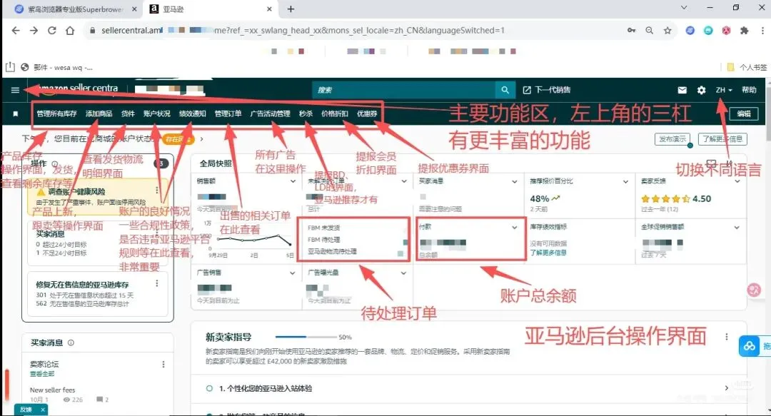Viewport: 771px width, 416px height.
Task: Open the kebab menu beside 卖家论坛
Action: coord(163,365)
